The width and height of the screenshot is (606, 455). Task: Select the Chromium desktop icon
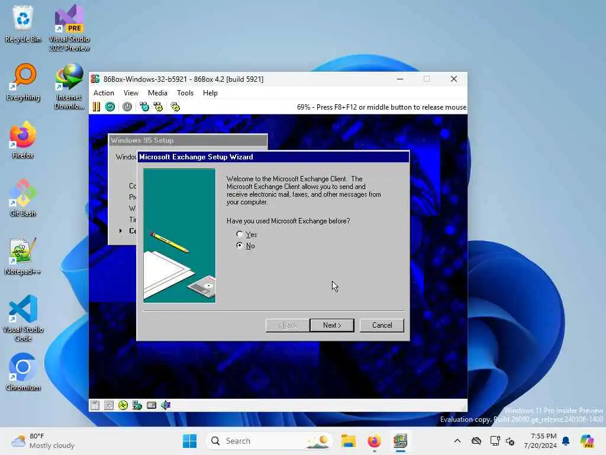pos(23,372)
